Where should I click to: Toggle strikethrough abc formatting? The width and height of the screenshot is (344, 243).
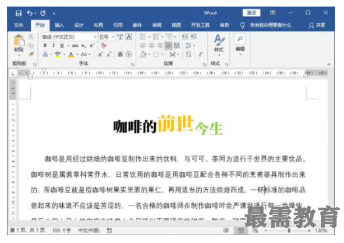pyautogui.click(x=75, y=45)
